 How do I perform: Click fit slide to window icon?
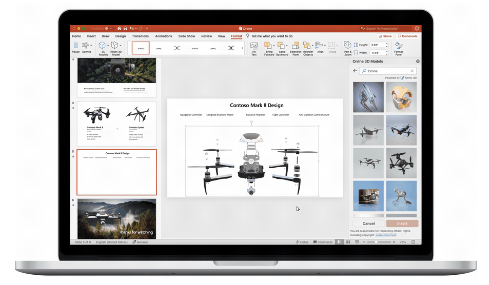pyautogui.click(x=413, y=242)
